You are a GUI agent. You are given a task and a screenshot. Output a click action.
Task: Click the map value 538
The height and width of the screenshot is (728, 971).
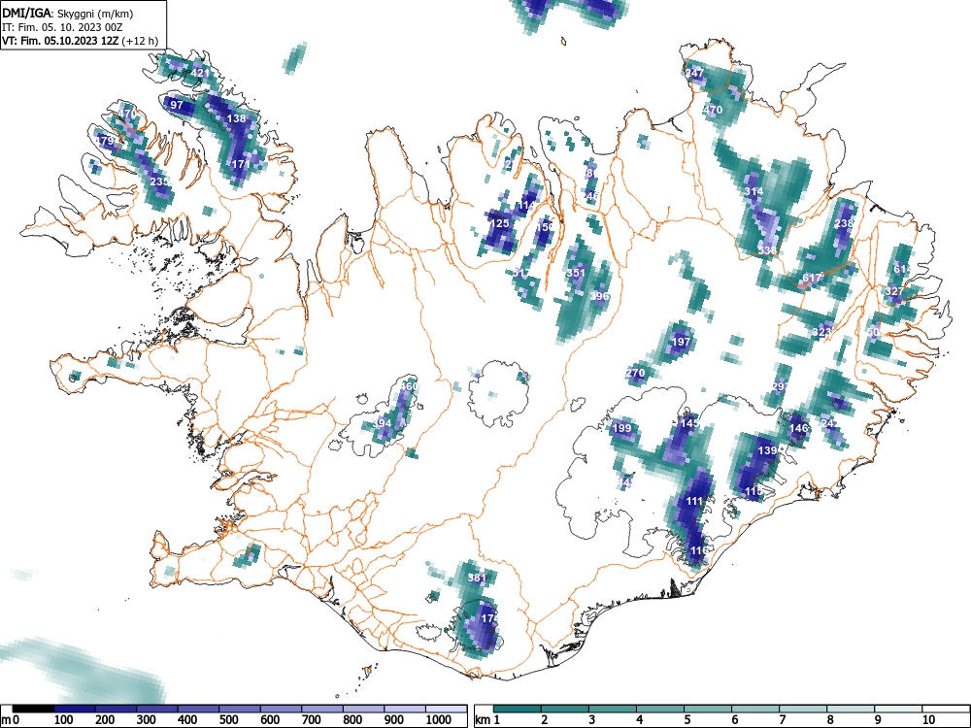[x=767, y=250]
